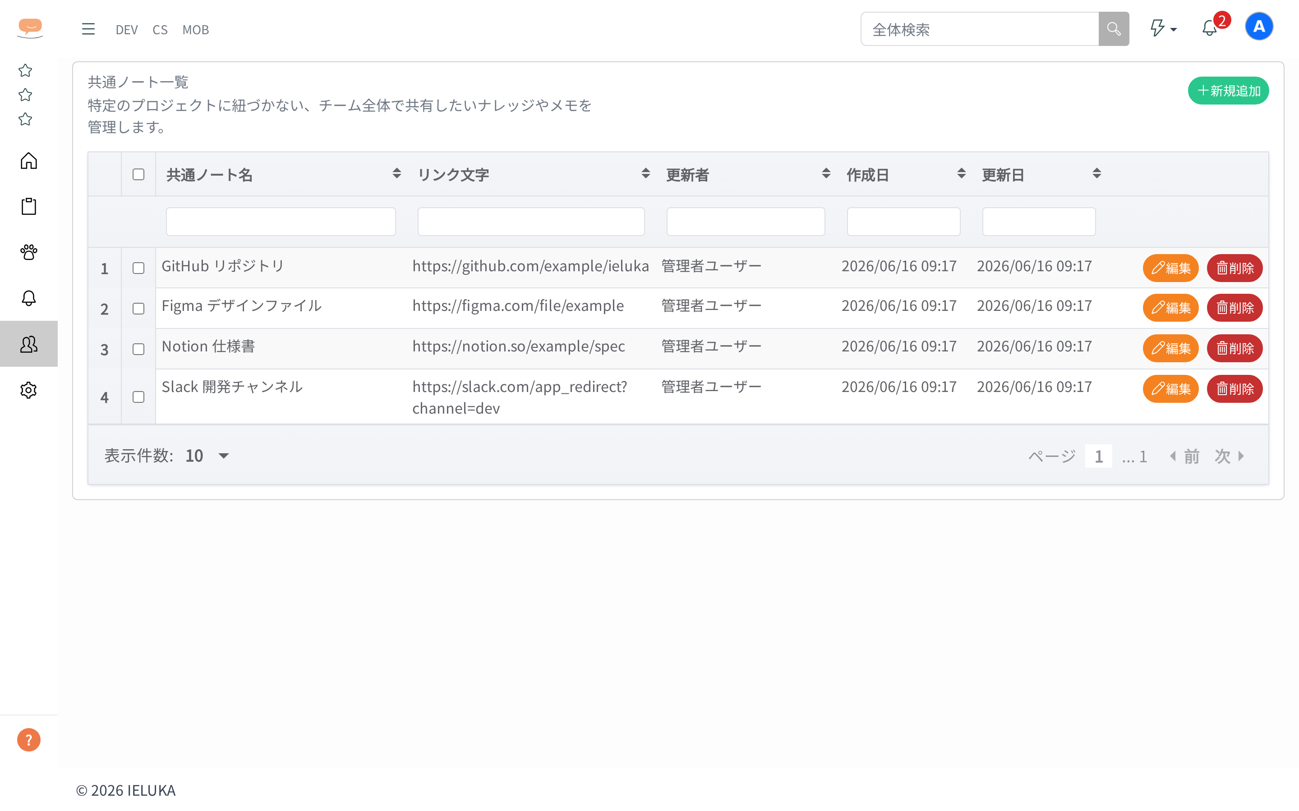Click the search magnifier button

1114,29
